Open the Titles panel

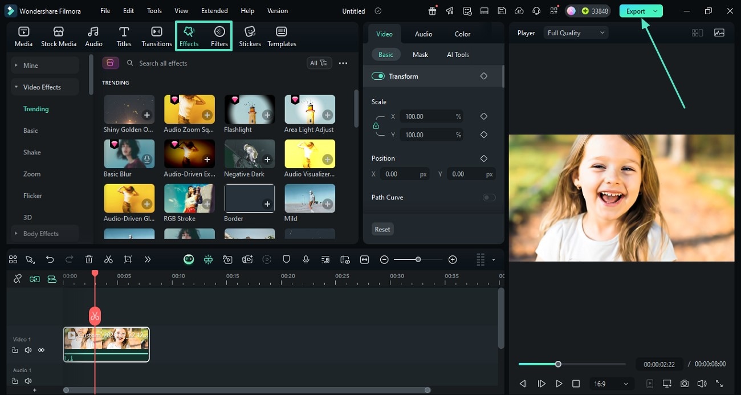(x=124, y=36)
